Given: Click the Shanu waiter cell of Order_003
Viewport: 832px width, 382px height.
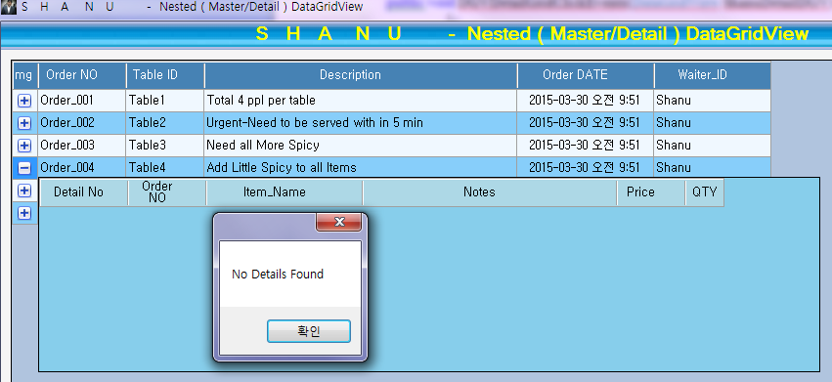Looking at the screenshot, I should [713, 146].
